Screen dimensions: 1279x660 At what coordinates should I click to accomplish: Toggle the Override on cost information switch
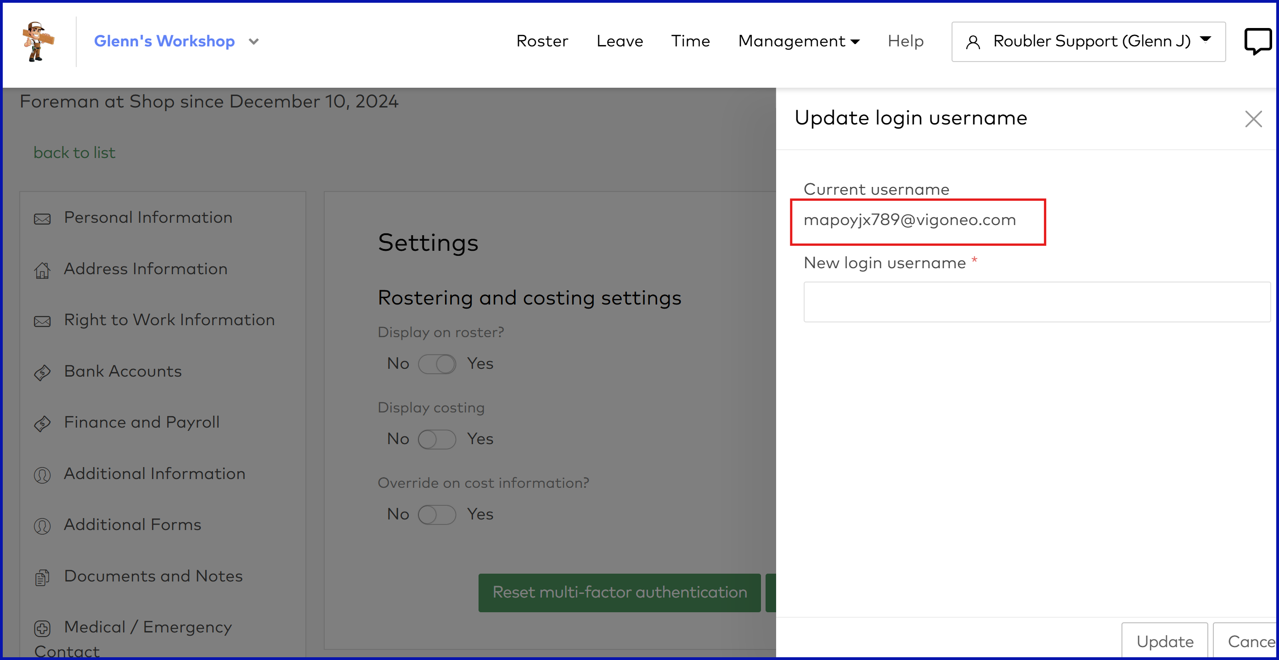pyautogui.click(x=436, y=514)
